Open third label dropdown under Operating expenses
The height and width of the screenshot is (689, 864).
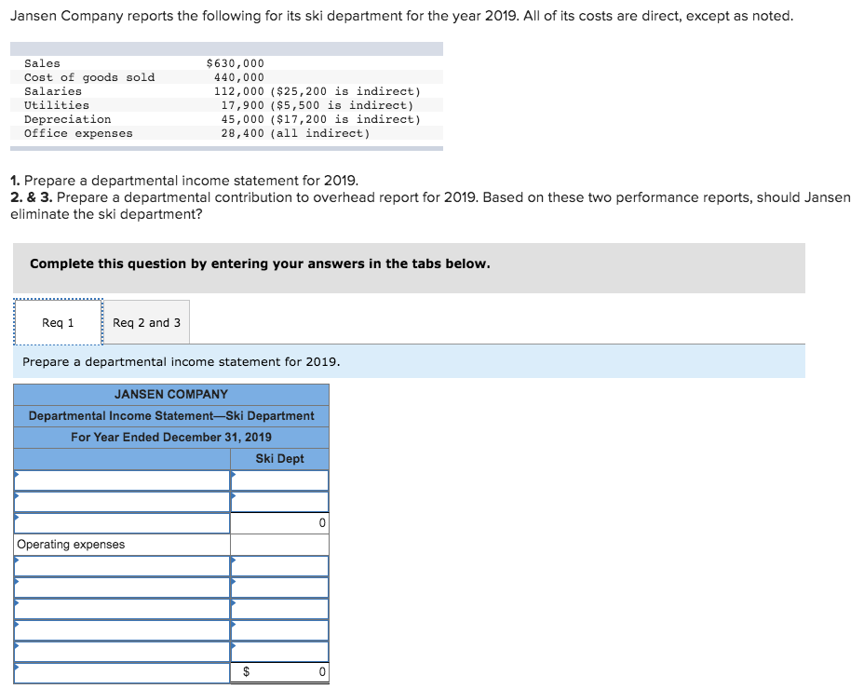pyautogui.click(x=122, y=609)
